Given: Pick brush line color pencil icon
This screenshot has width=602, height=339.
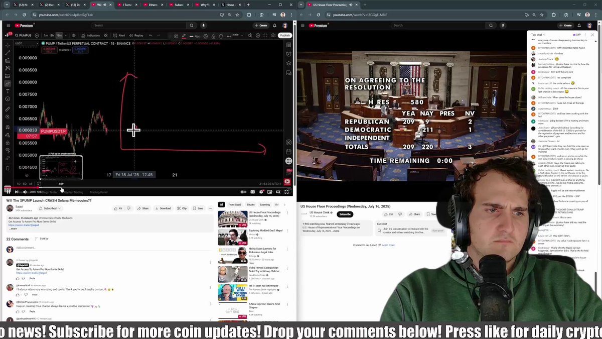Looking at the screenshot, I should (184, 36).
